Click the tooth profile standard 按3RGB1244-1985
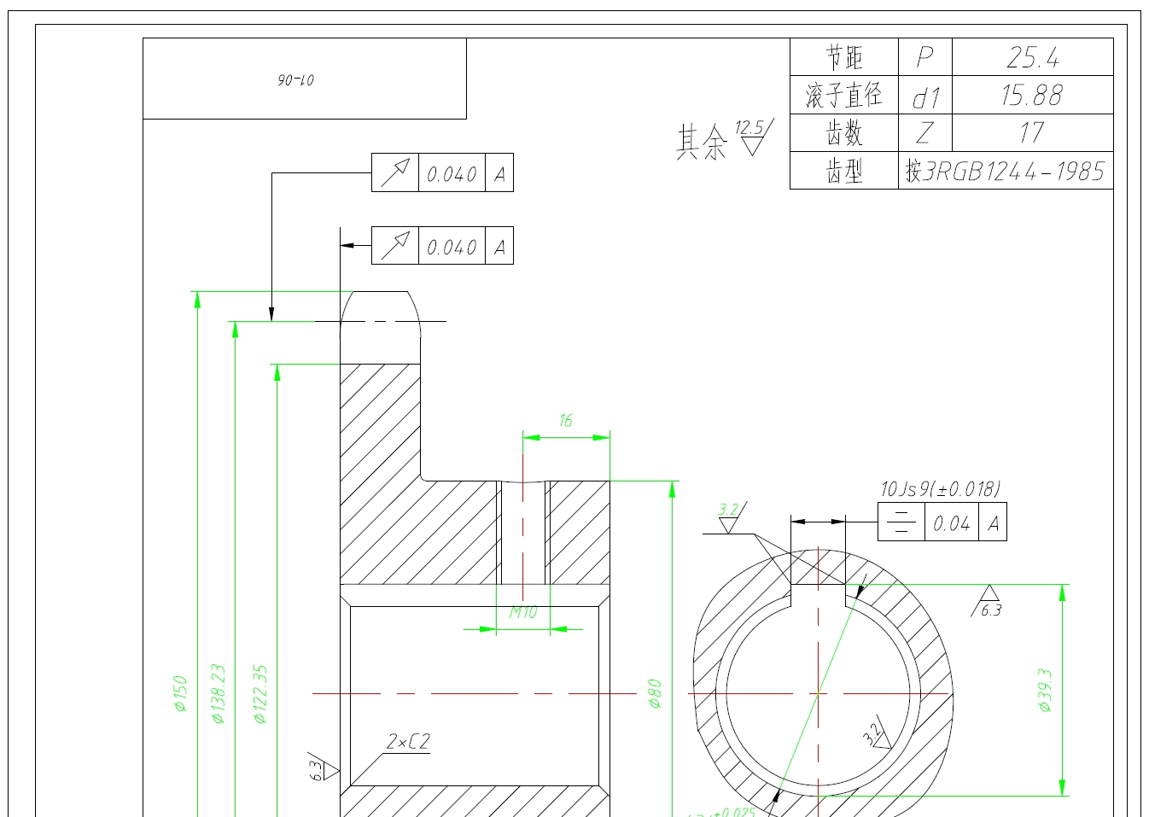Image resolution: width=1149 pixels, height=817 pixels. coord(1006,172)
